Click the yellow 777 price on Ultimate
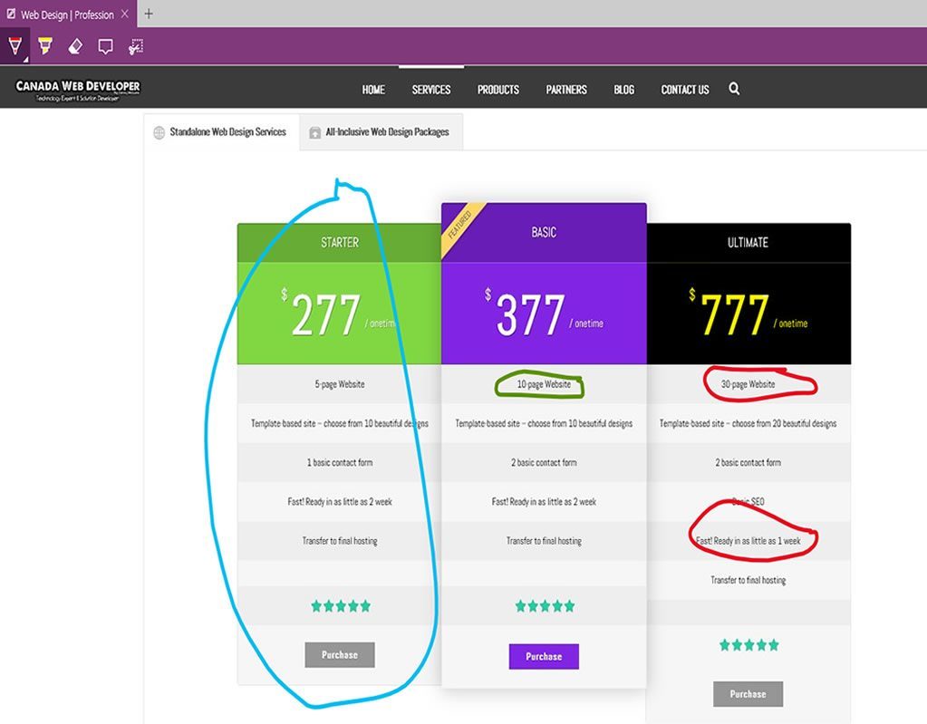This screenshot has height=724, width=927. pos(735,315)
